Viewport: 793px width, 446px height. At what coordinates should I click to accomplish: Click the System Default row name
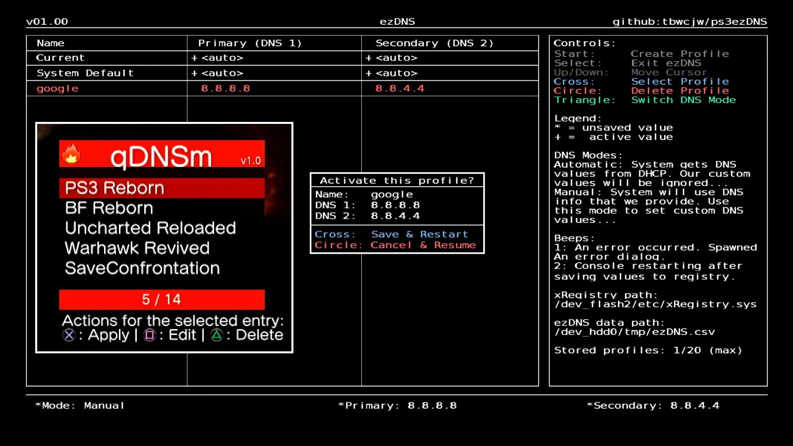point(85,73)
